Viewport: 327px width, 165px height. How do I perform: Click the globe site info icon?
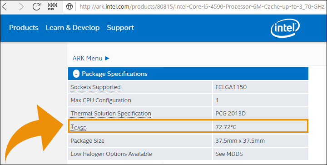pyautogui.click(x=69, y=7)
